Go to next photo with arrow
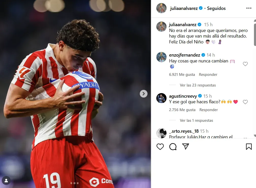The height and width of the screenshot is (188, 256). [144, 94]
